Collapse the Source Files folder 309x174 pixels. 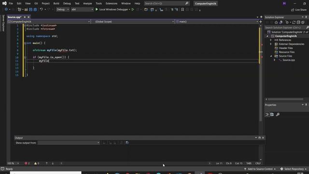click(271, 56)
